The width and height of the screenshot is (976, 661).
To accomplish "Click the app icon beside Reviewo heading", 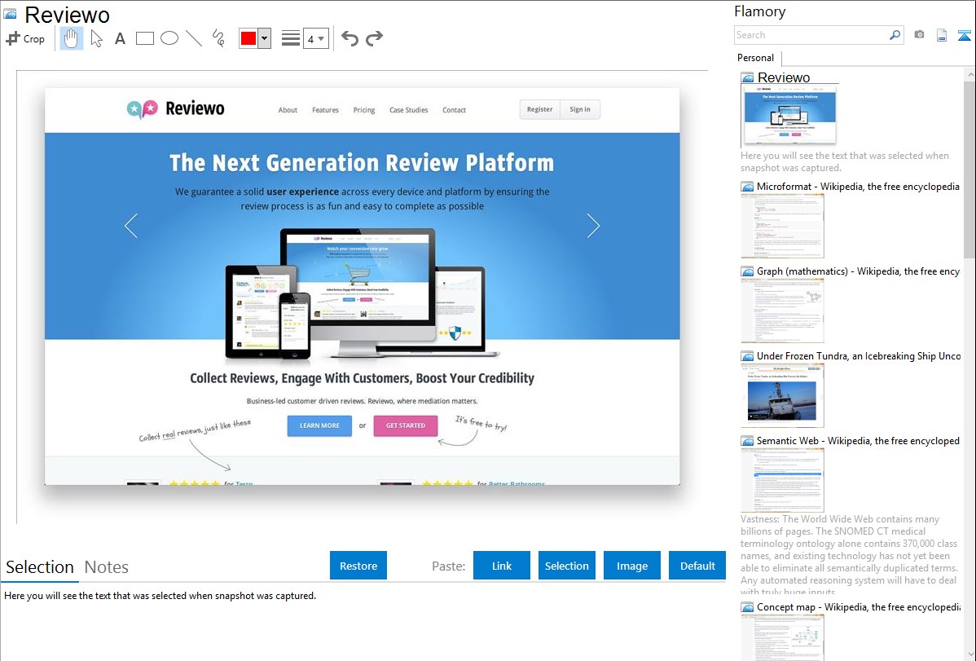I will tap(10, 14).
